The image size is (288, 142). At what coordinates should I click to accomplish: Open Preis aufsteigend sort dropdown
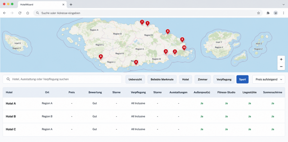[x=269, y=80]
